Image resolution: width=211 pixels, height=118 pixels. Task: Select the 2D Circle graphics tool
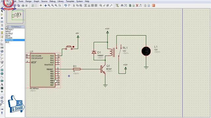(x=2, y=73)
